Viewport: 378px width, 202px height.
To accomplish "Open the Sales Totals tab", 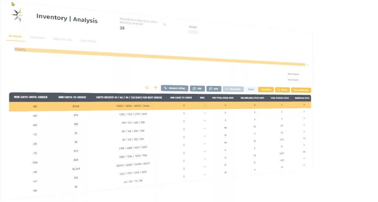I will (x=88, y=41).
